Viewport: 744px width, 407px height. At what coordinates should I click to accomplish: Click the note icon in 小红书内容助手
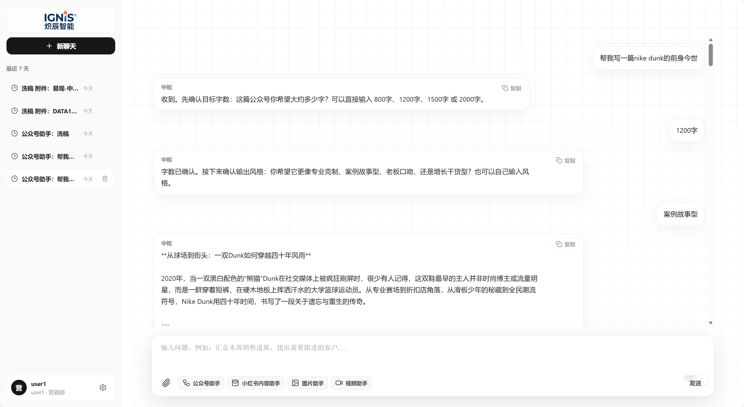click(235, 383)
